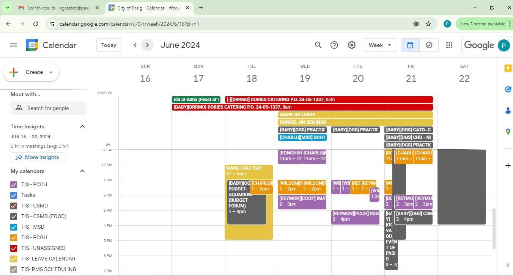Open Google Tasks side panel

508,89
